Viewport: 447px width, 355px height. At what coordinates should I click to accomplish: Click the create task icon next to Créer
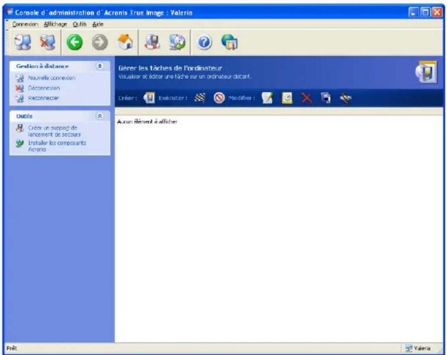[149, 98]
